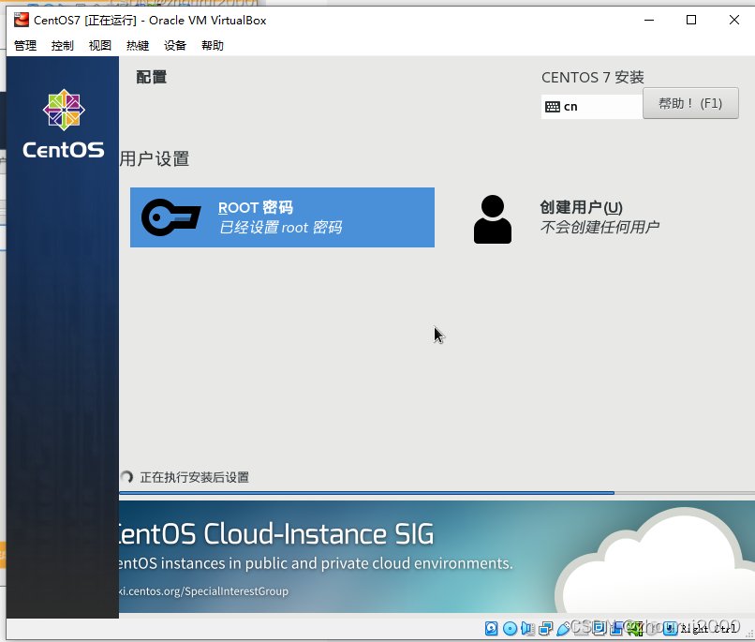755x642 pixels.
Task: Open the 设备 menu
Action: pos(175,46)
